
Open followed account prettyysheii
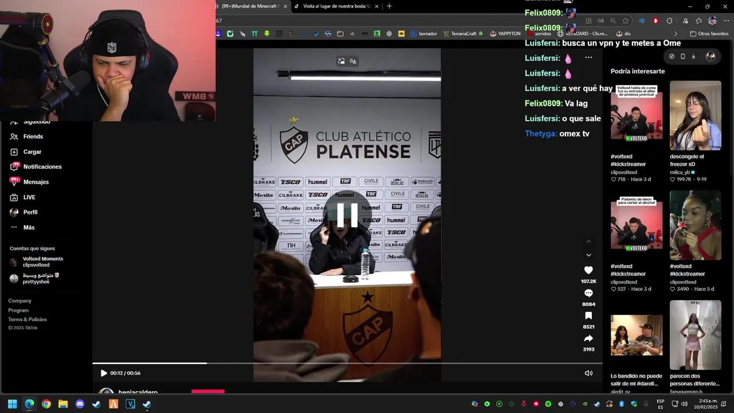(34, 278)
